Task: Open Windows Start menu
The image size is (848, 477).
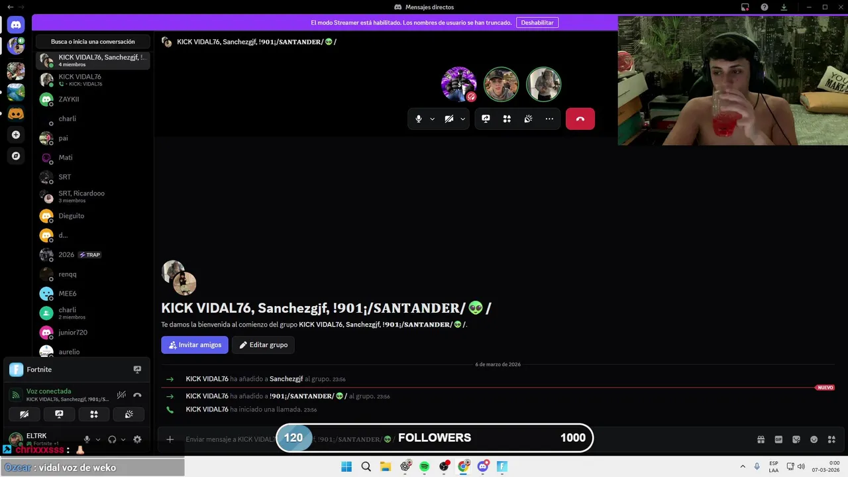Action: click(346, 466)
